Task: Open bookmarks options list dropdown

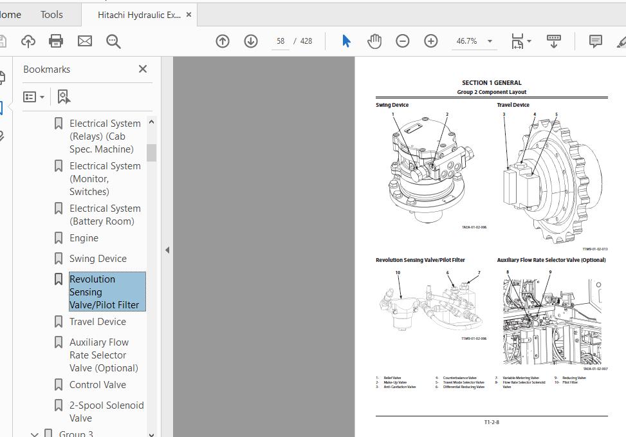Action: pyautogui.click(x=34, y=97)
